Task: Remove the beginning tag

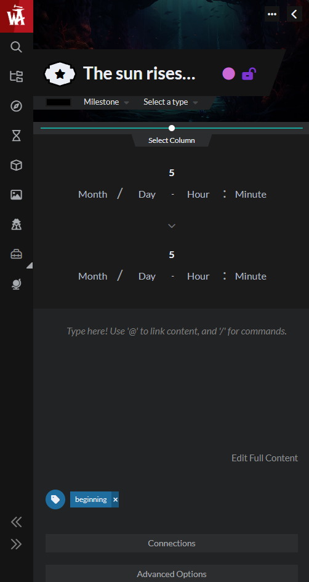Action: click(x=115, y=499)
